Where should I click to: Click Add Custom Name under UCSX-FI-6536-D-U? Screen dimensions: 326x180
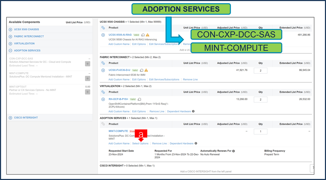click(119, 80)
